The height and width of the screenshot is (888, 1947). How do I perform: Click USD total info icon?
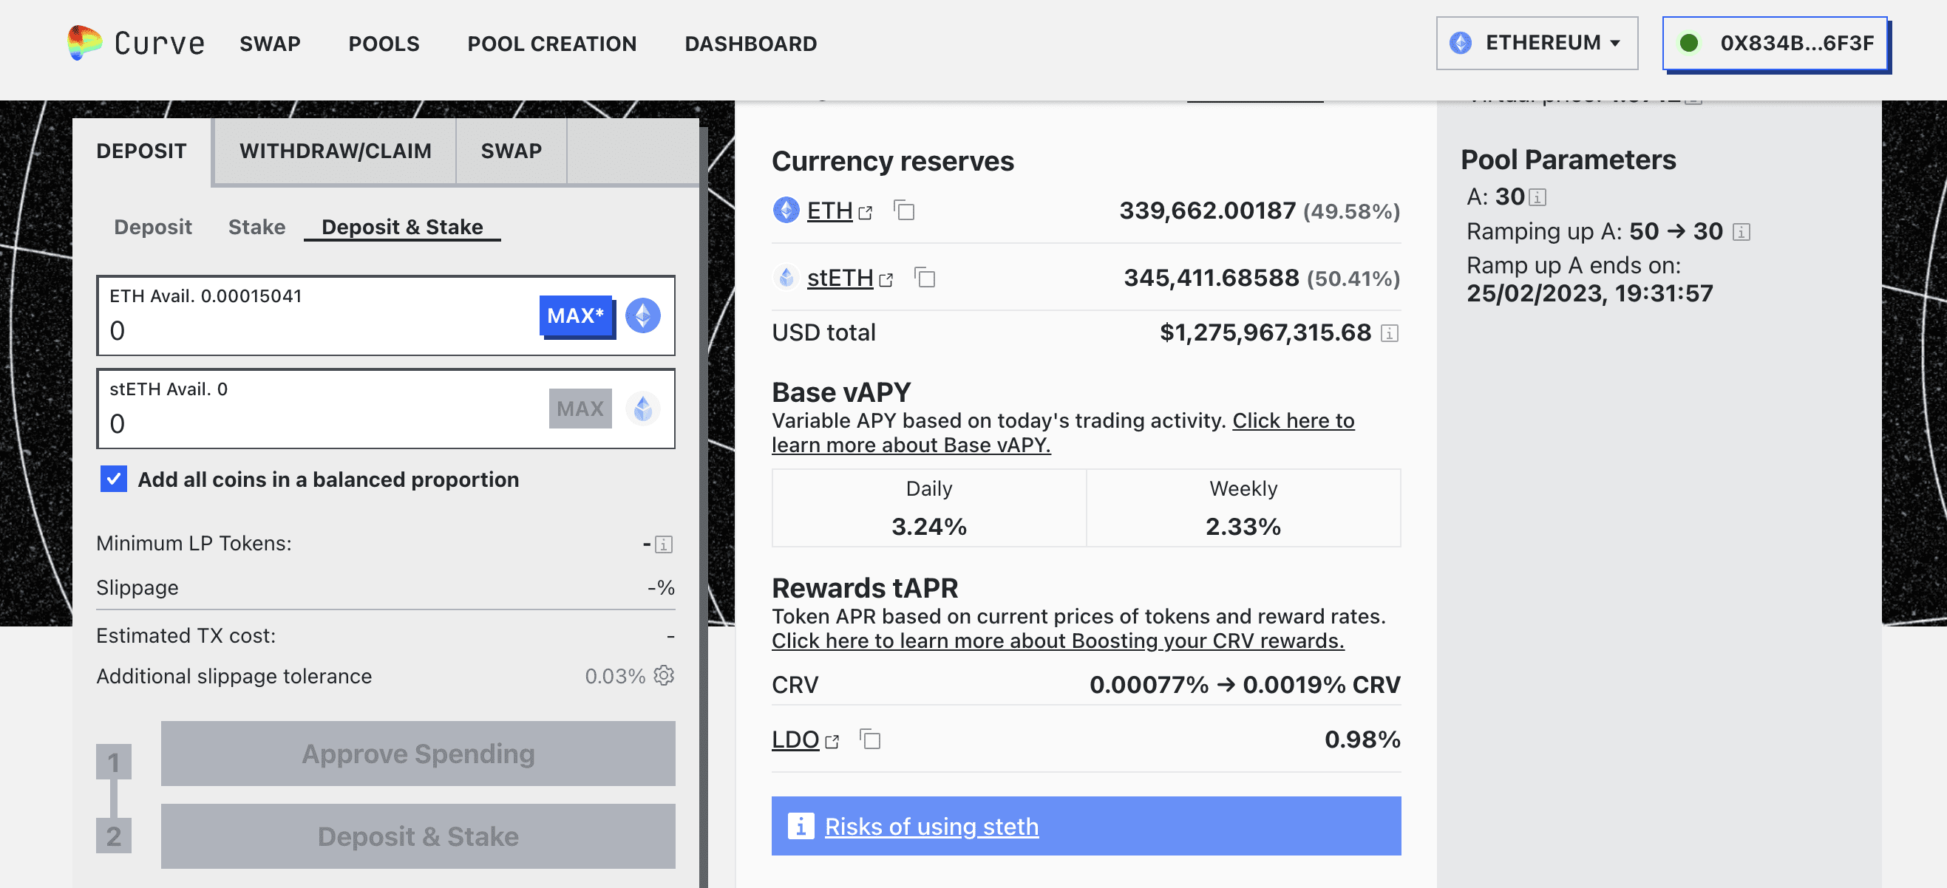pos(1389,333)
